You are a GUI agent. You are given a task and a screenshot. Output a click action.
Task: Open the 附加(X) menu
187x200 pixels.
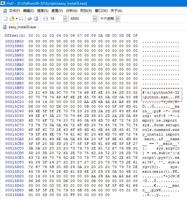86,11
